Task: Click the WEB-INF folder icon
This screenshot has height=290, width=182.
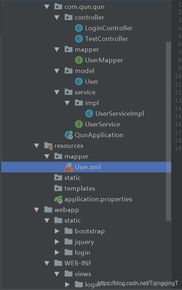Action: point(58,263)
